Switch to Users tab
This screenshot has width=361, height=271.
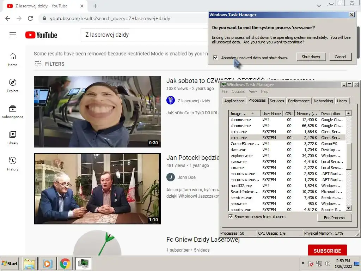342,101
